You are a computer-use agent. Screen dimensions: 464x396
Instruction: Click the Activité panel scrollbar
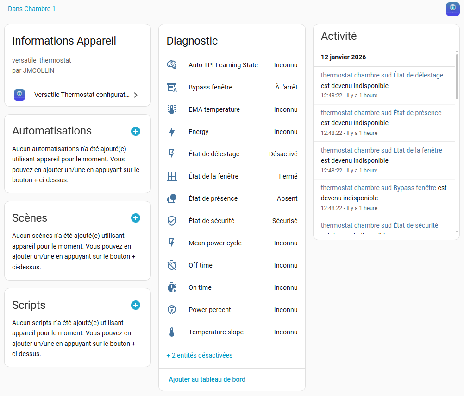[x=457, y=77]
